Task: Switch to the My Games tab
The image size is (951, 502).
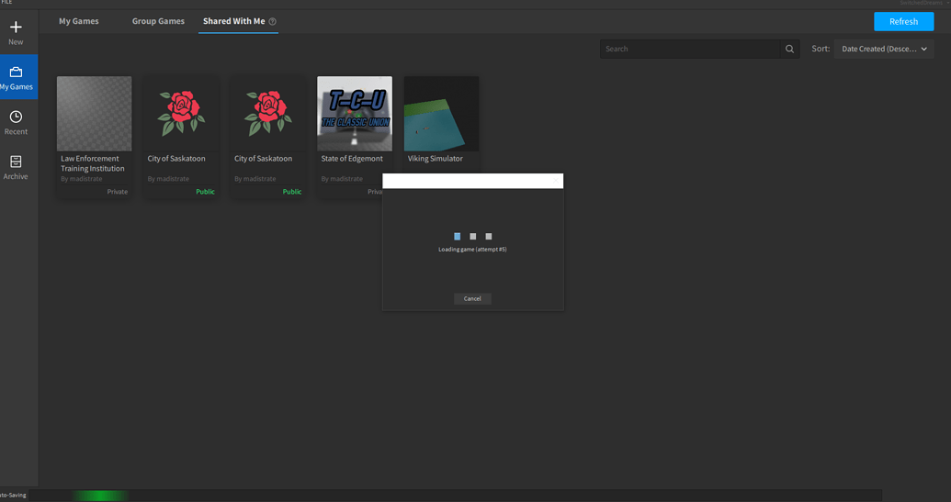Action: pos(79,21)
